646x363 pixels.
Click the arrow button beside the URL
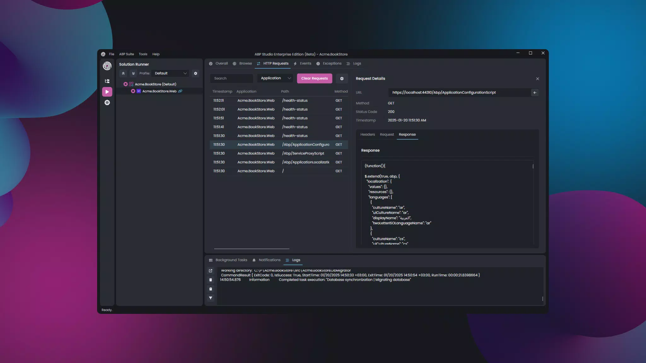tap(535, 93)
